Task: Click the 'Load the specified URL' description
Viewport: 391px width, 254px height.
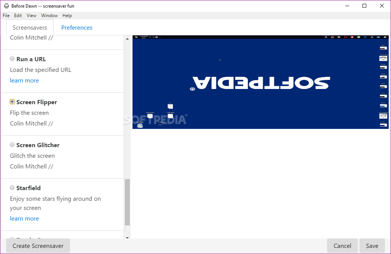Action: tap(41, 70)
